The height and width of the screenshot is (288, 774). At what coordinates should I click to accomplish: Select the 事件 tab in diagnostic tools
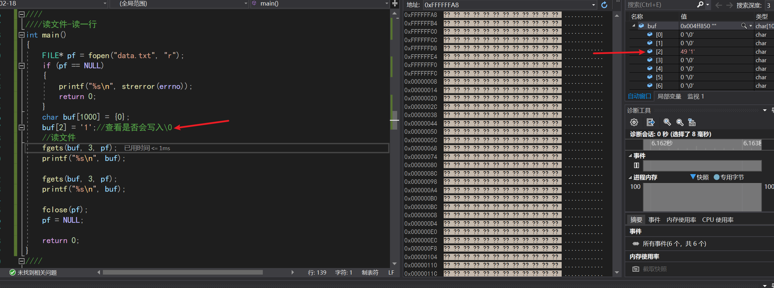pos(654,220)
